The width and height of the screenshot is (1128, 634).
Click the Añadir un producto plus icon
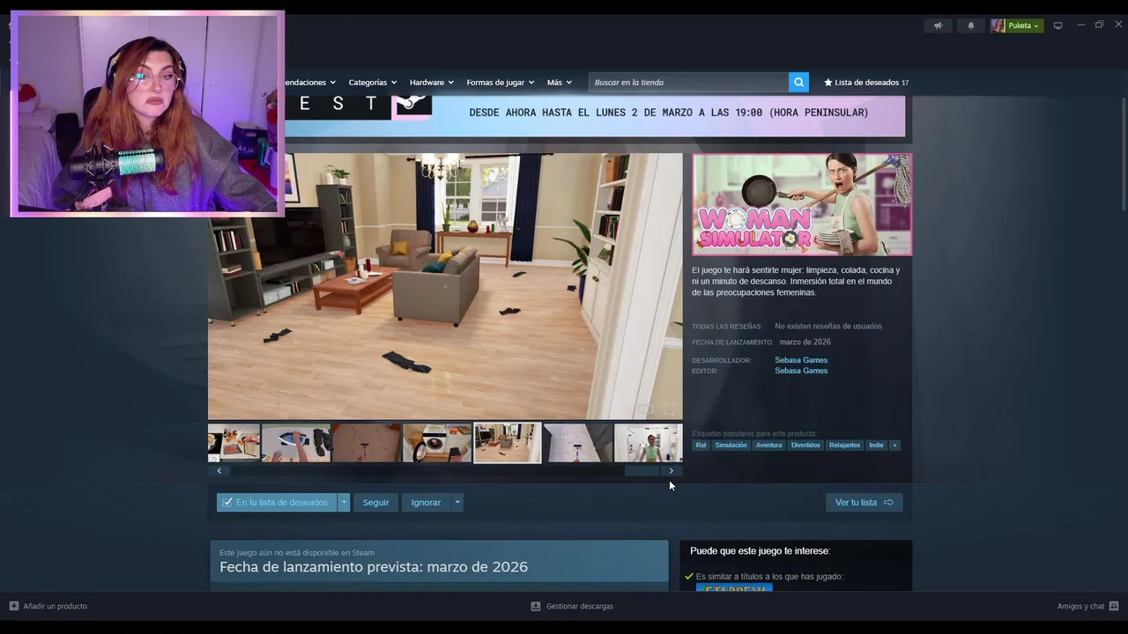(x=14, y=606)
